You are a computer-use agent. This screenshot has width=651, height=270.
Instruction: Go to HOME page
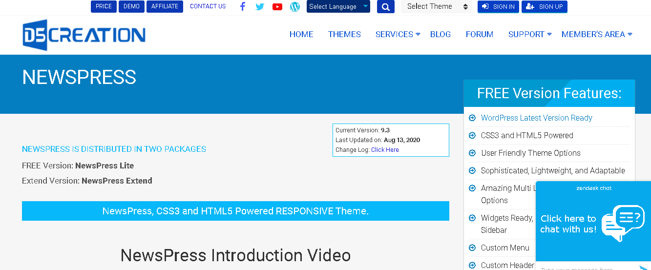(301, 34)
